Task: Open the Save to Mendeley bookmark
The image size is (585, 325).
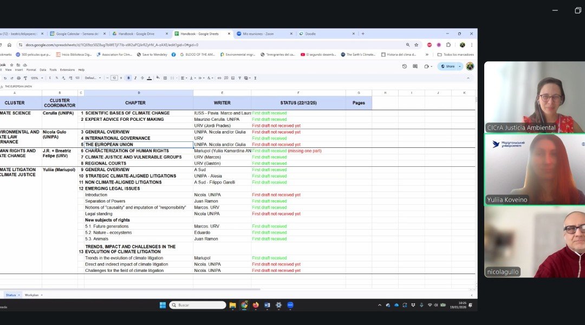Action: coord(152,55)
